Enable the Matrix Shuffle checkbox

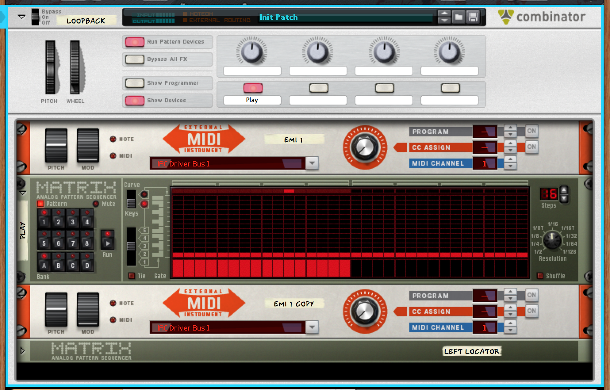click(x=540, y=276)
